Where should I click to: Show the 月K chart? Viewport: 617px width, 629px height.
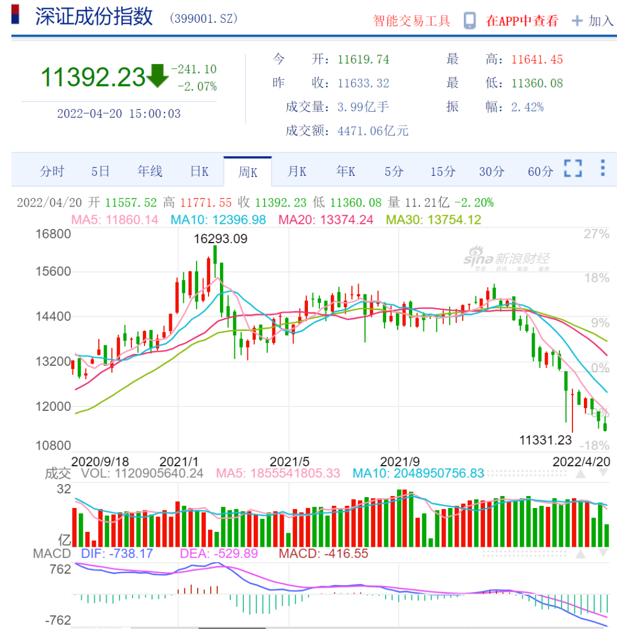tap(297, 172)
